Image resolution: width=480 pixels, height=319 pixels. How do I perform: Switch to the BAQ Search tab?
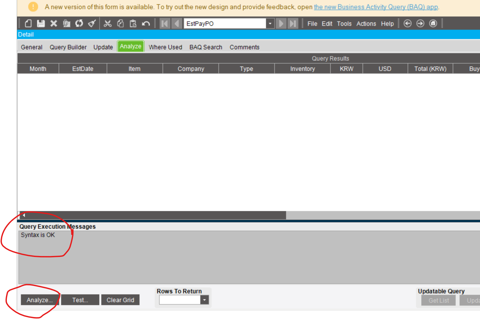click(x=206, y=47)
